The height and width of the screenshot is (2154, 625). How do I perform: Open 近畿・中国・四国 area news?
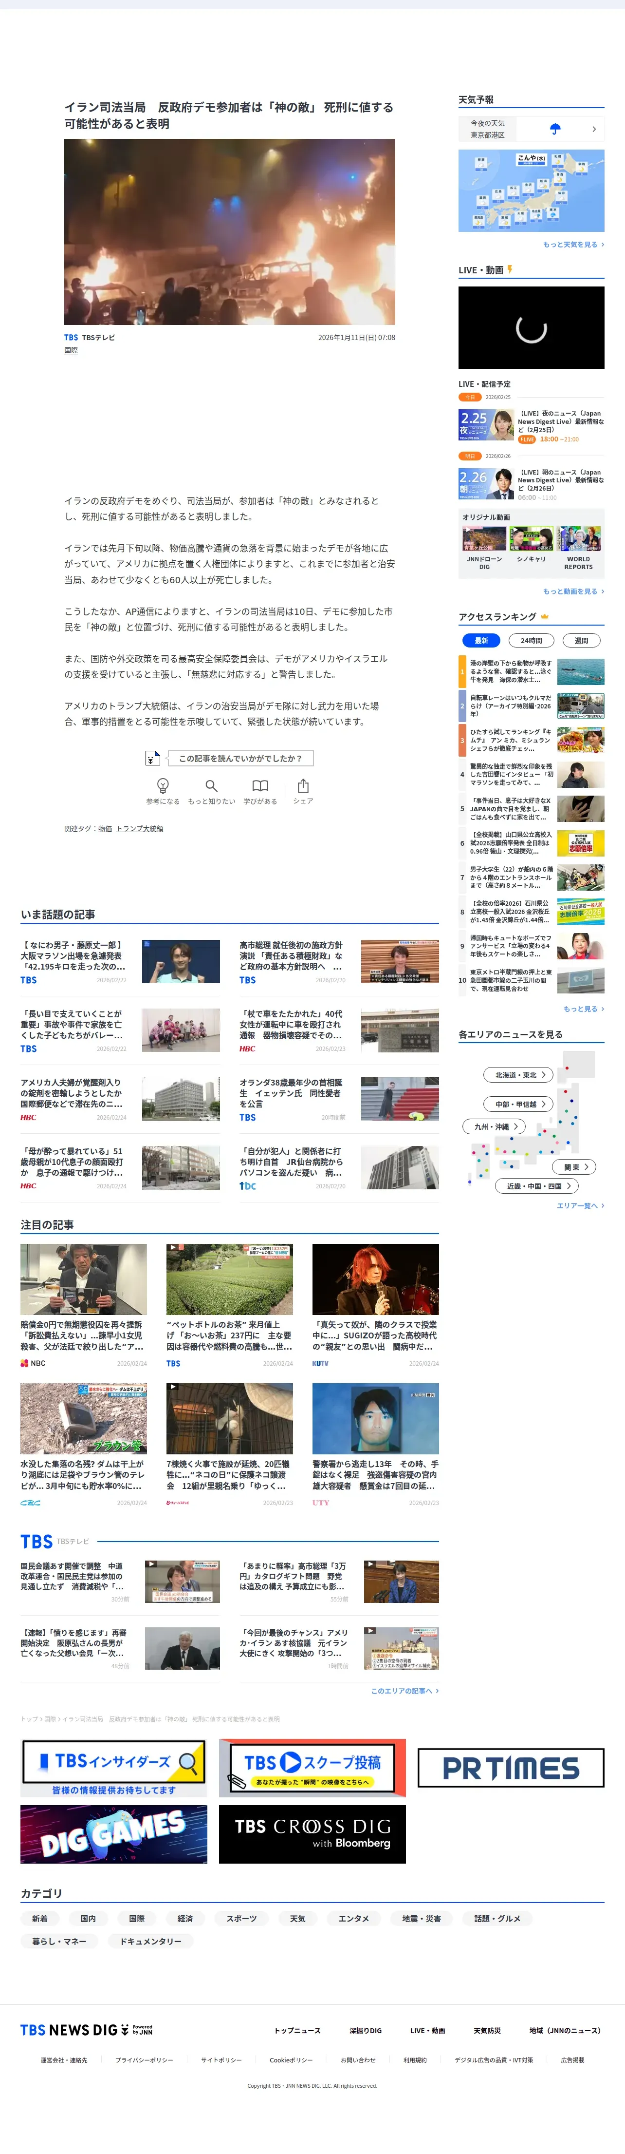pyautogui.click(x=536, y=1186)
